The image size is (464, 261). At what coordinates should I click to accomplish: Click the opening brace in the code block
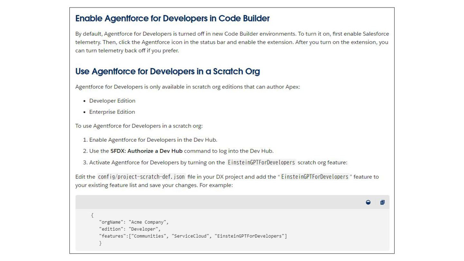[x=92, y=215]
